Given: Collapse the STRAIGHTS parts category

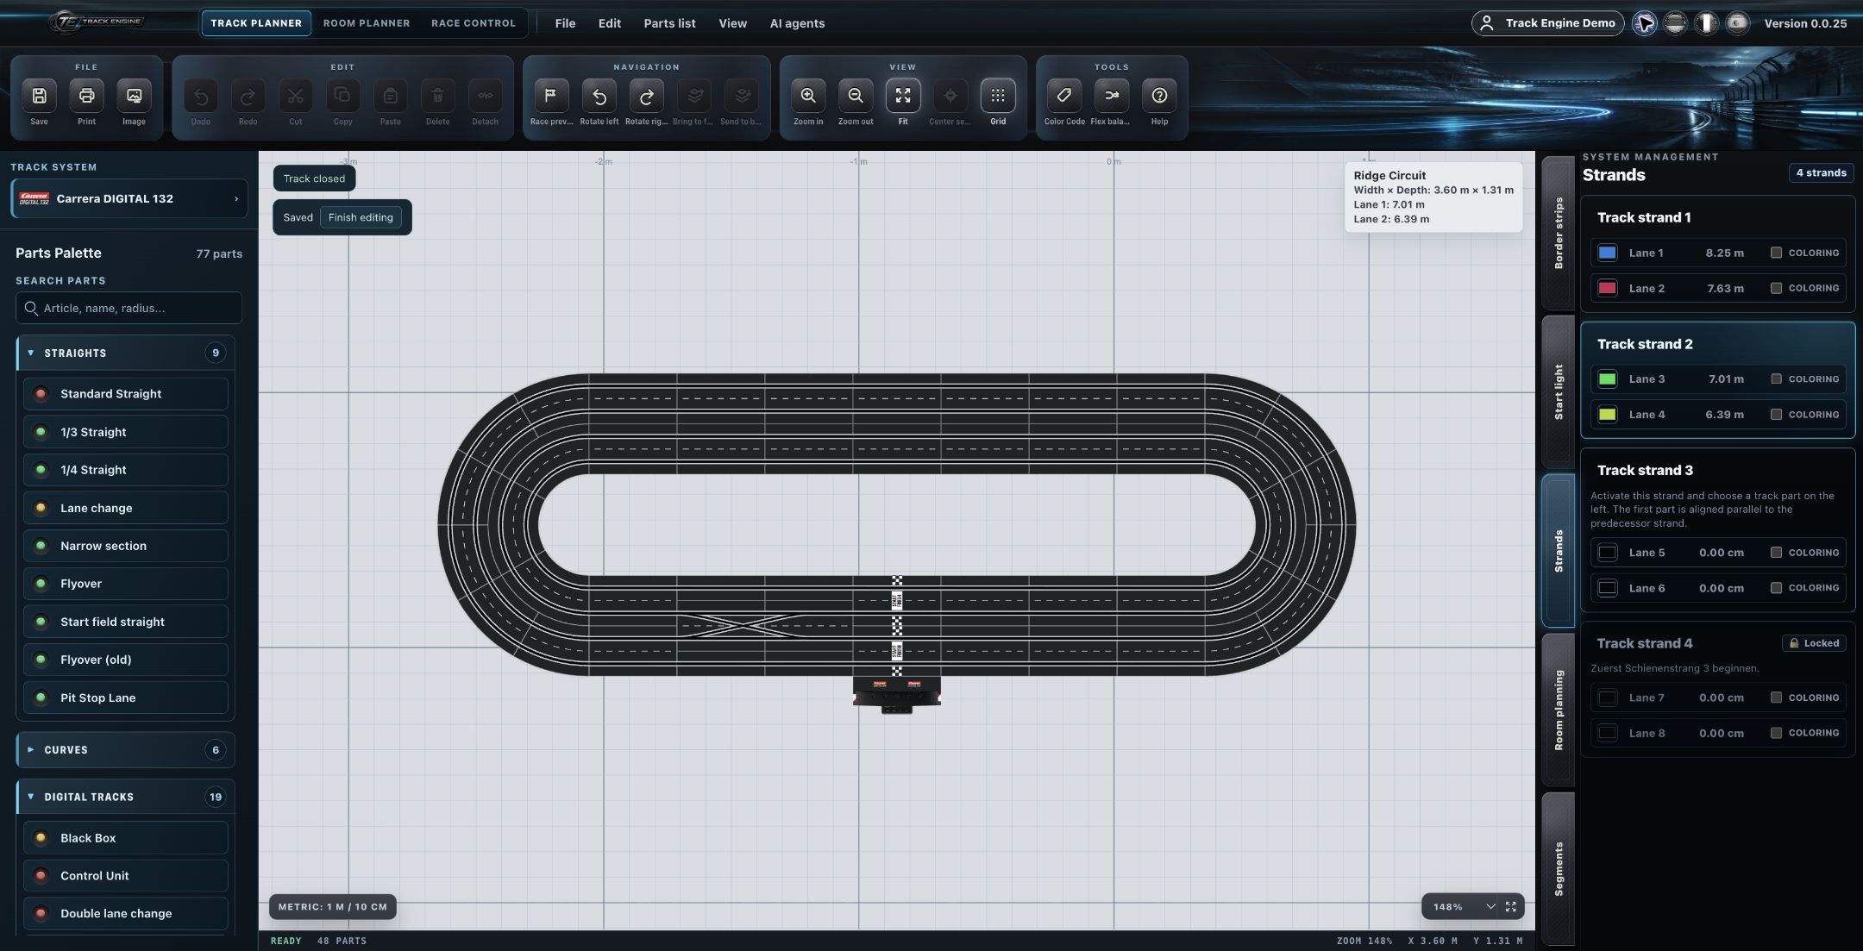Looking at the screenshot, I should [x=126, y=353].
